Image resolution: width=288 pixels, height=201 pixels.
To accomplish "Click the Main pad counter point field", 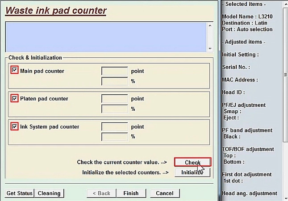I will coord(114,71).
